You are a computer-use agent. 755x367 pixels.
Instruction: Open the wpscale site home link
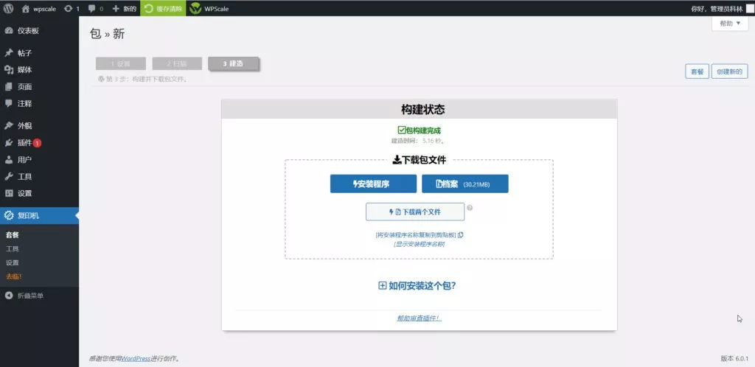pos(39,9)
